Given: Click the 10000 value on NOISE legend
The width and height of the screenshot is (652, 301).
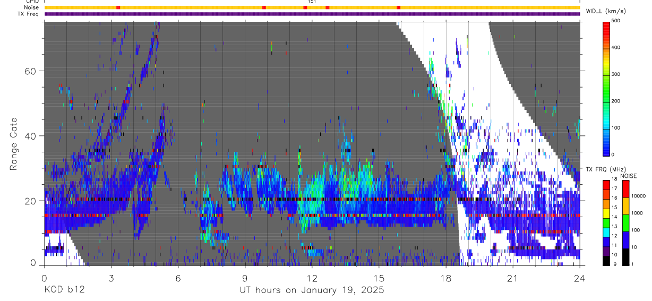Looking at the screenshot, I should click(639, 196).
